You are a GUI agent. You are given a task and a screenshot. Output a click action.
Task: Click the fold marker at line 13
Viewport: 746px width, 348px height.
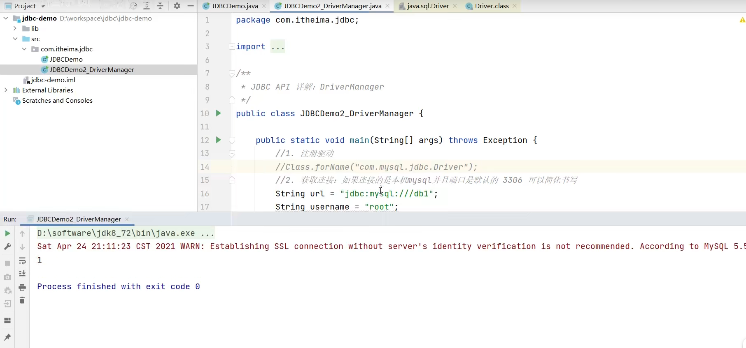tap(232, 153)
